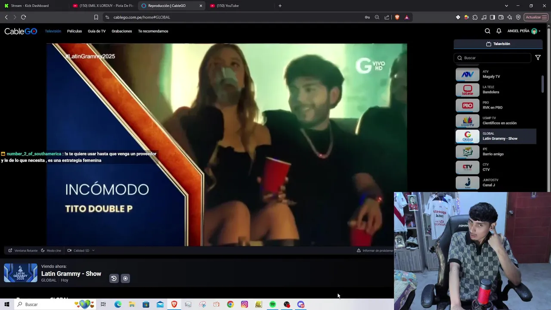Screen dimensions: 551x310
Task: Select PBO RVK en PBO channel
Action: tap(496, 105)
